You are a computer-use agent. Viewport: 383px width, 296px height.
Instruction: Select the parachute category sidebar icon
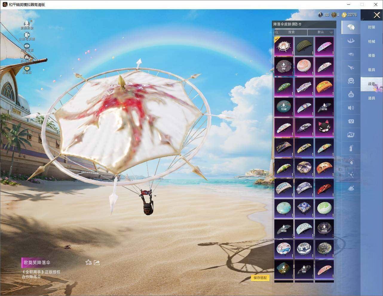tap(351, 27)
